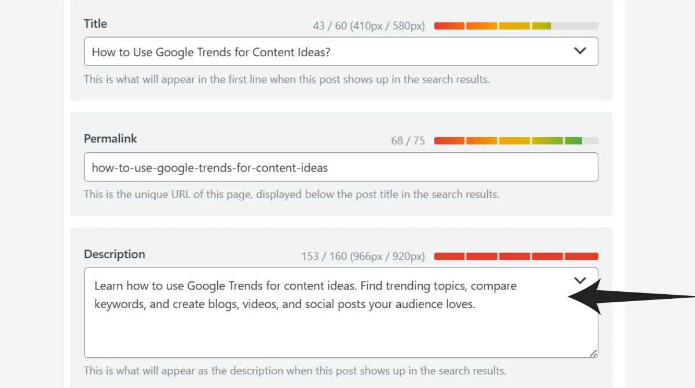
Task: Click the Description section label
Action: [x=114, y=254]
